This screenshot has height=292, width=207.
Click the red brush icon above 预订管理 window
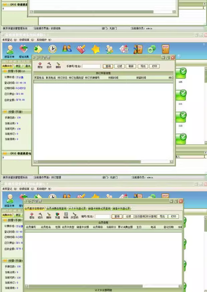coord(81,49)
